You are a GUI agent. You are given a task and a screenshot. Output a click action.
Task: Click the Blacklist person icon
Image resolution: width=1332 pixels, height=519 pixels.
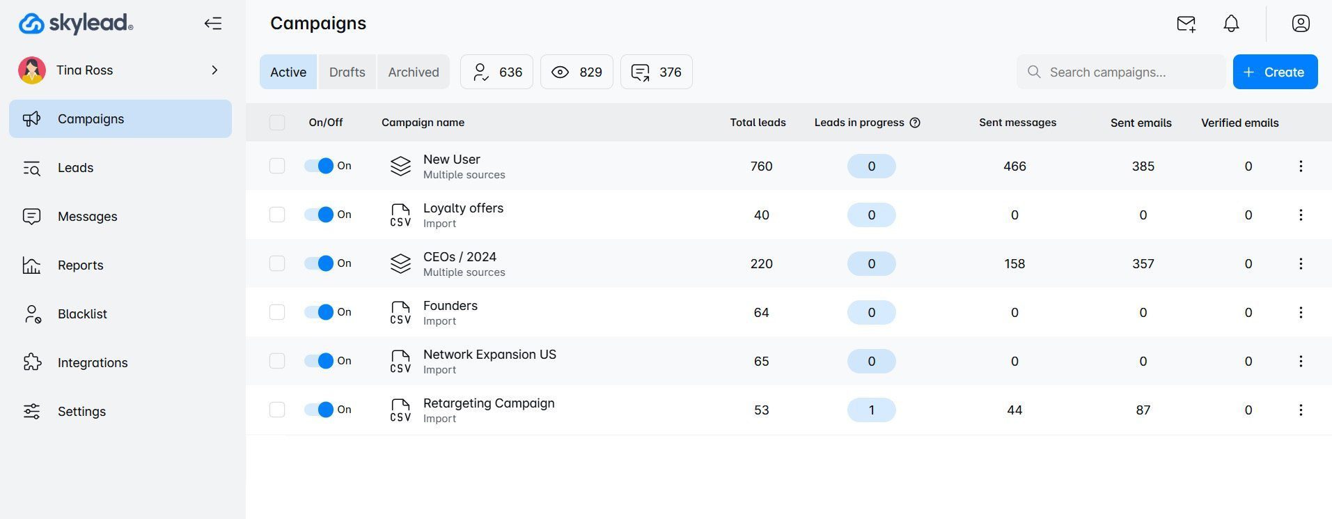coord(32,314)
